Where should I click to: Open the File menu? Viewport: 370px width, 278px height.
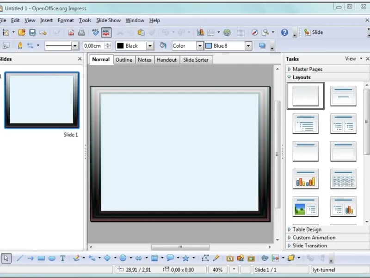pyautogui.click(x=3, y=20)
